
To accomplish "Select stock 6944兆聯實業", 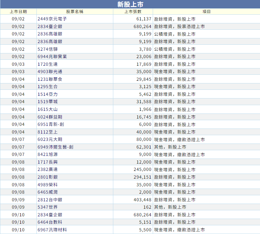I will tap(52, 56).
